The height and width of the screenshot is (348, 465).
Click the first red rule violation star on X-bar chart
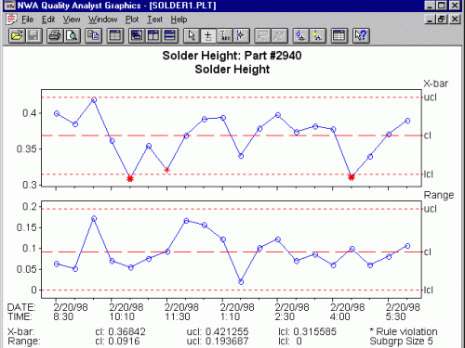(x=130, y=179)
